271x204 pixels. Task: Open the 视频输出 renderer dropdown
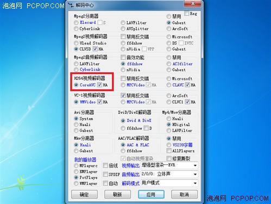pos(169,165)
